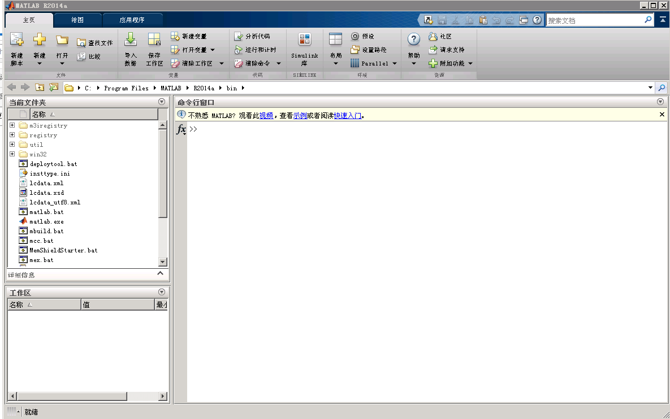Click the R2014a path segment

click(204, 88)
